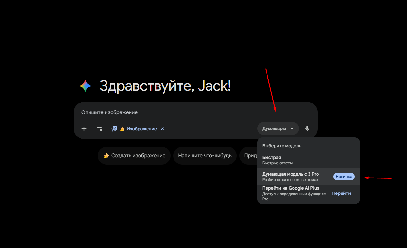Click the Перейти upgrade link
Image resolution: width=407 pixels, height=248 pixels.
pos(341,194)
